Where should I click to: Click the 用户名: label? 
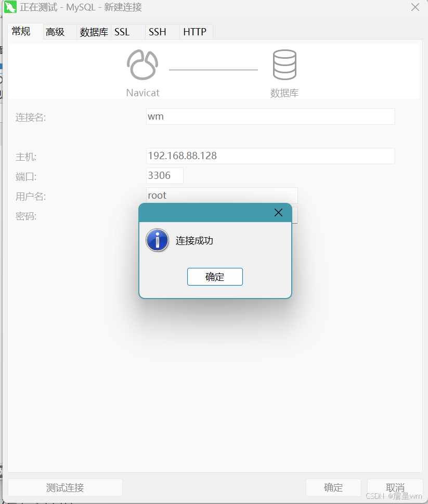pyautogui.click(x=31, y=197)
